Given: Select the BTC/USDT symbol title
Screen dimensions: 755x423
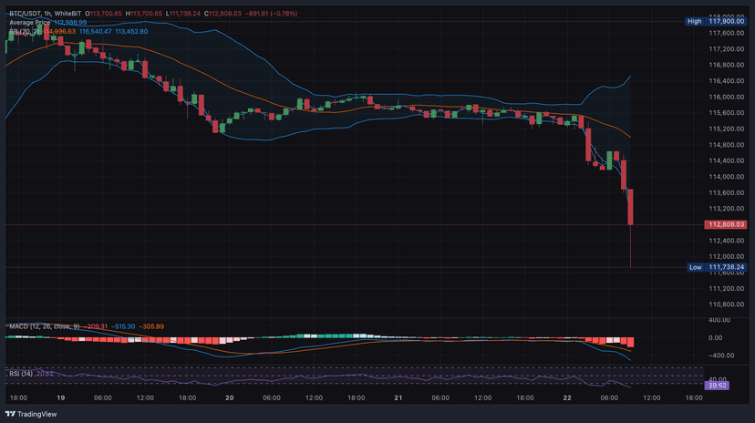Looking at the screenshot, I should click(x=29, y=14).
